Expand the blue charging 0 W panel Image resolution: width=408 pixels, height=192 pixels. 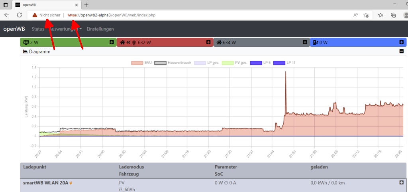(401, 42)
